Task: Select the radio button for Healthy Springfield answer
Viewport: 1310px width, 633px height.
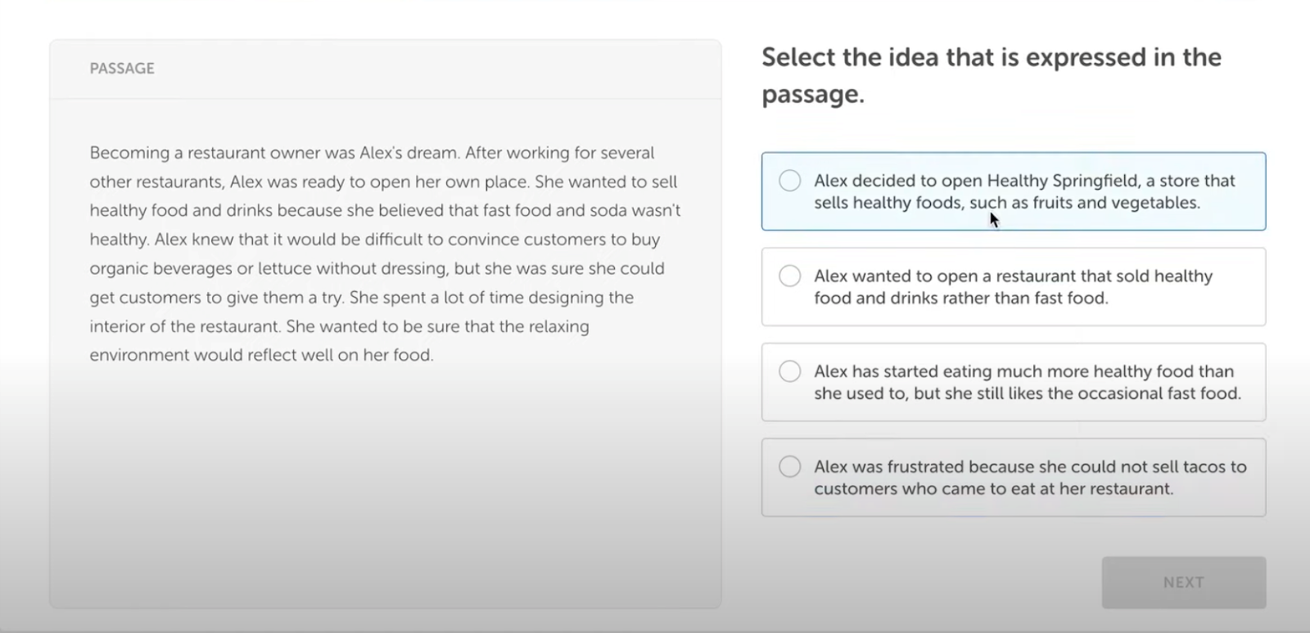Action: point(790,181)
